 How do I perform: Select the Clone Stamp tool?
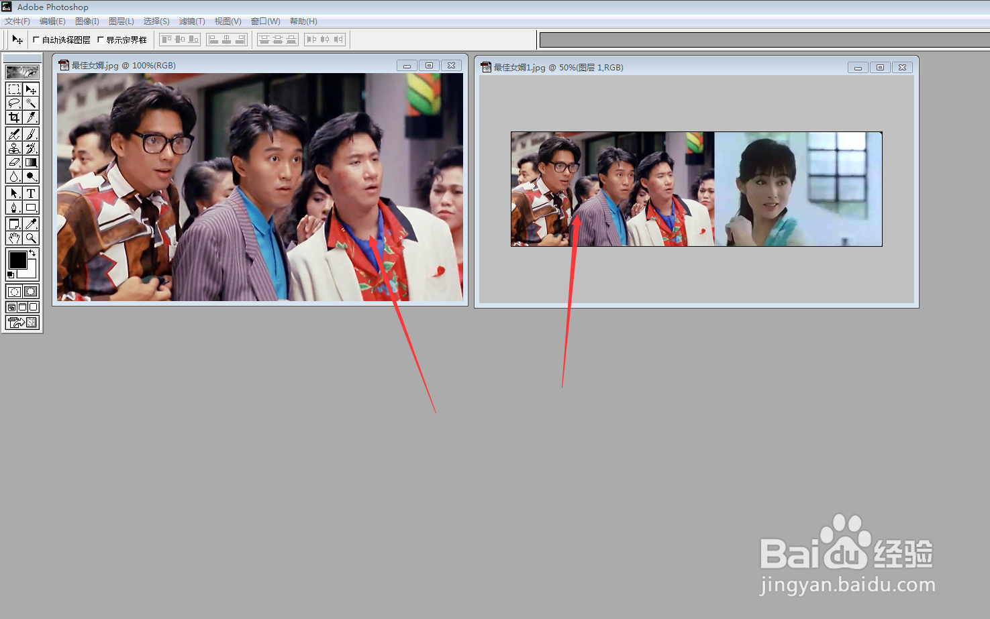tap(14, 148)
